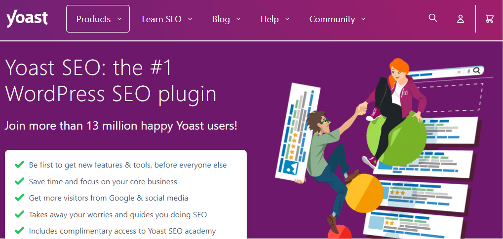Open the Blog menu
The width and height of the screenshot is (503, 239).
tap(226, 19)
